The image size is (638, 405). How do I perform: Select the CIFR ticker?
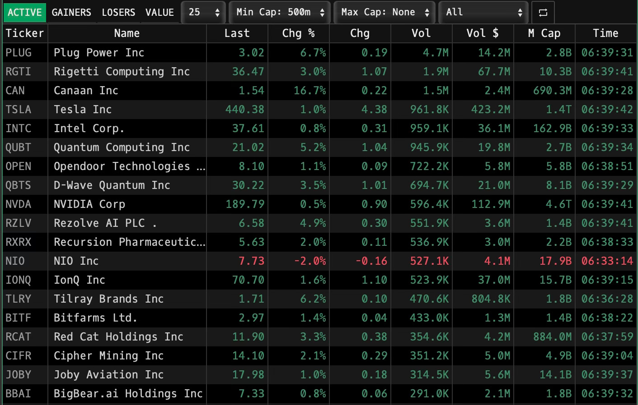coord(19,356)
